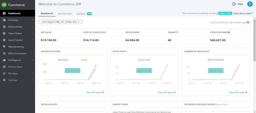Click the Help question mark icon
256x113 pixels.
point(234,4)
